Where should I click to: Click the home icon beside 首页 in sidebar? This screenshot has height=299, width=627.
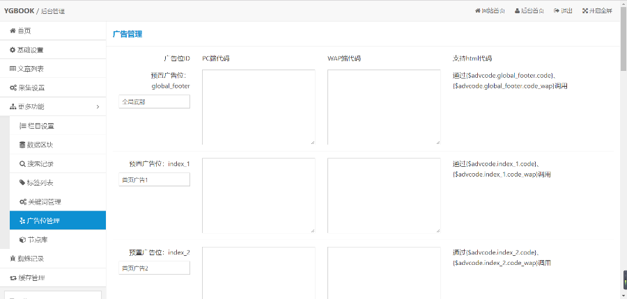click(13, 31)
